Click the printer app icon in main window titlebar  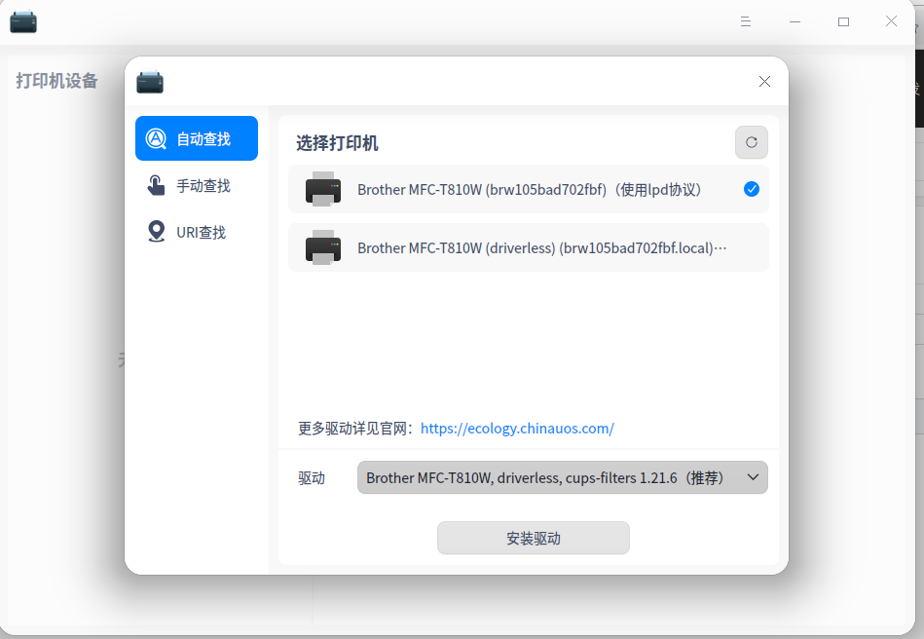tap(23, 20)
